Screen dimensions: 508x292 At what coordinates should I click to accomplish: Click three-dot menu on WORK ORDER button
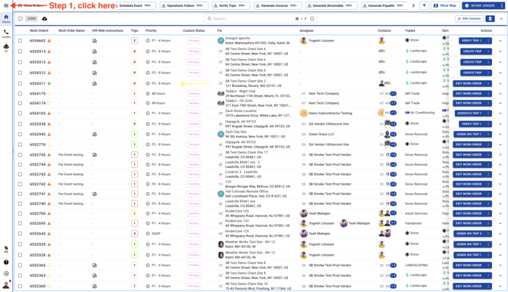(x=502, y=5)
